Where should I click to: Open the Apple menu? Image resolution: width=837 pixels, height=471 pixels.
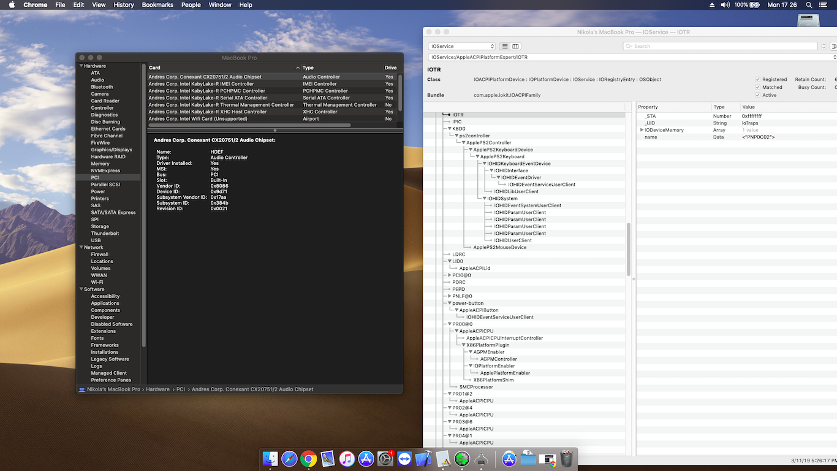12,5
